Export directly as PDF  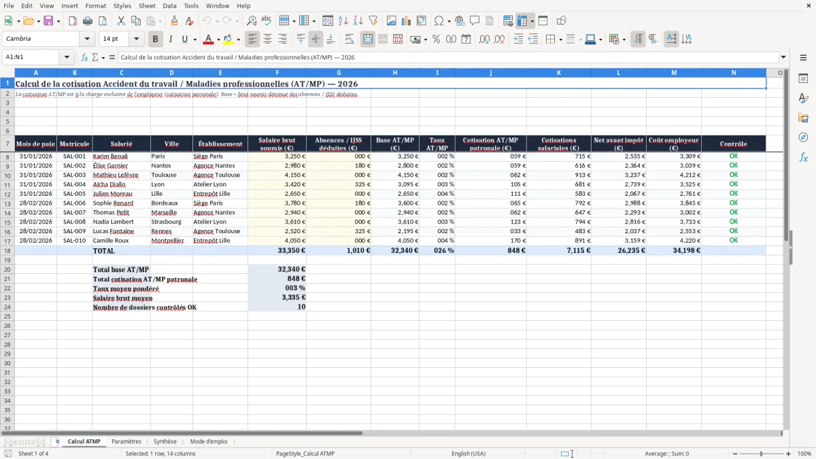pyautogui.click(x=73, y=21)
